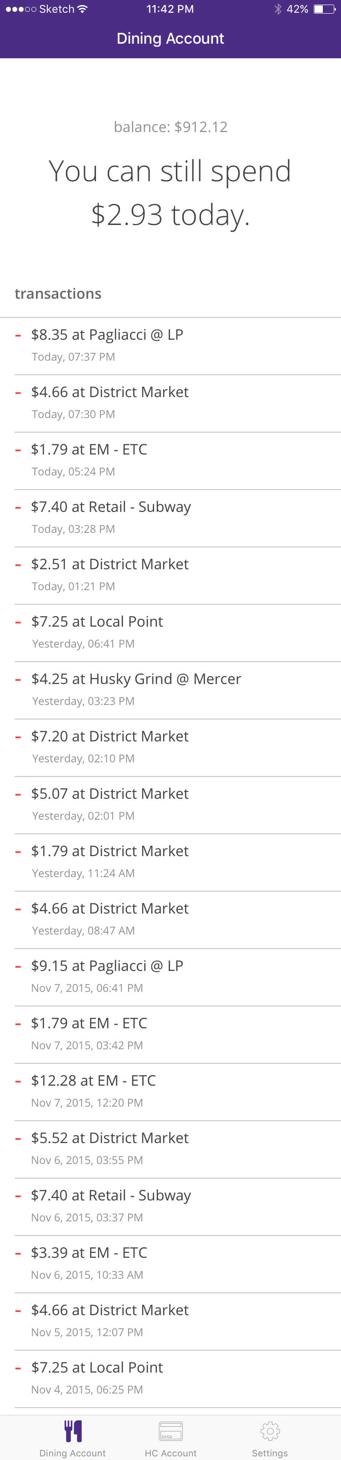
Task: Switch to the HC Account tab label
Action: click(170, 1453)
